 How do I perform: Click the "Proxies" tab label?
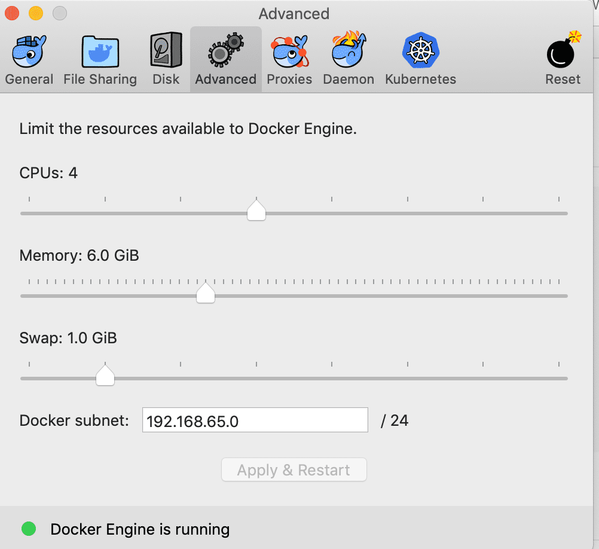point(289,79)
